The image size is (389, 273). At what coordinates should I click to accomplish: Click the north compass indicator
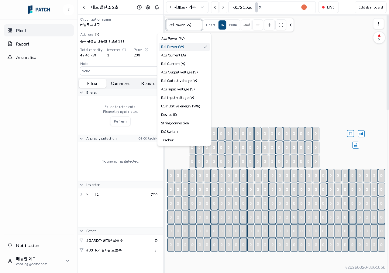(x=379, y=38)
